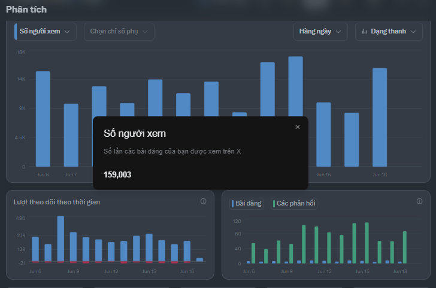Screen dimensions: 436x288
Task: Click the Jun 16 label under views chart
Action: pos(323,174)
